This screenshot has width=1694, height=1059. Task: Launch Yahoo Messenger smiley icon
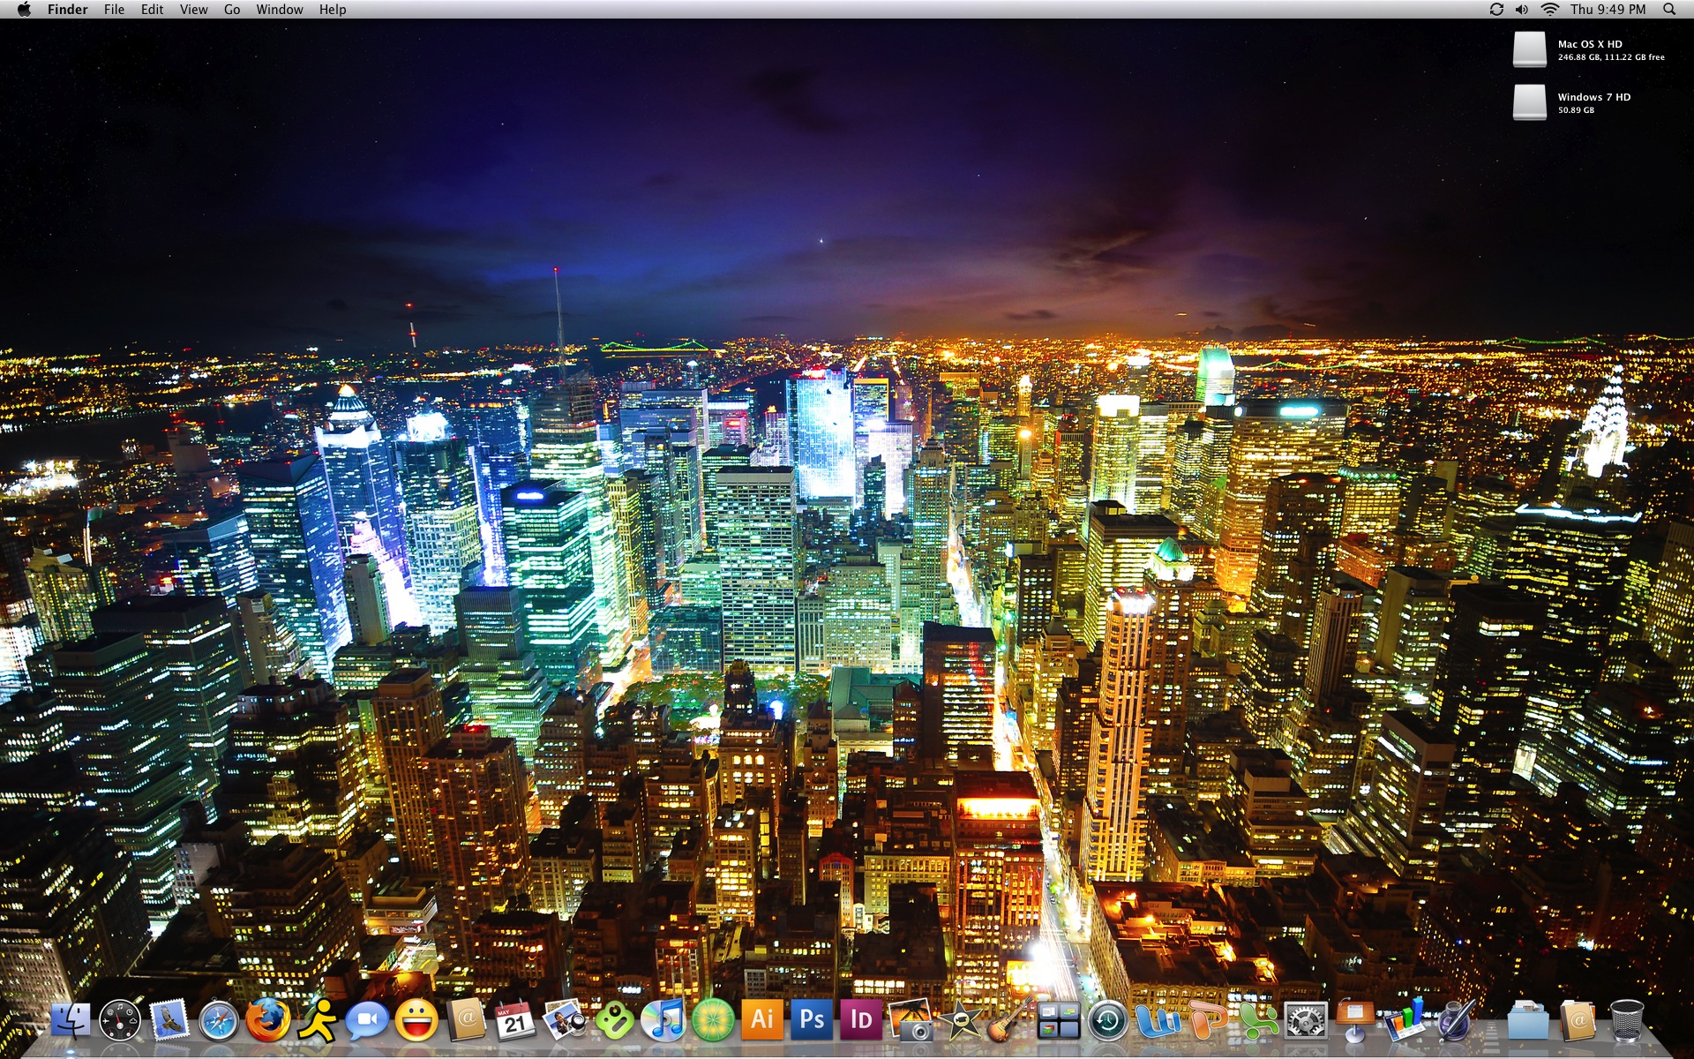coord(416,1021)
